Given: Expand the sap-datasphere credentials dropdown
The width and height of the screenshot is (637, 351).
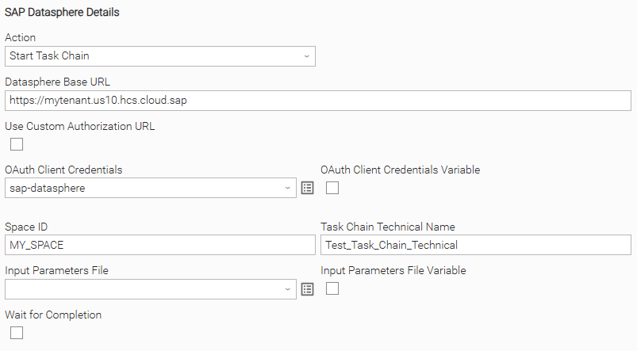Looking at the screenshot, I should [x=151, y=188].
